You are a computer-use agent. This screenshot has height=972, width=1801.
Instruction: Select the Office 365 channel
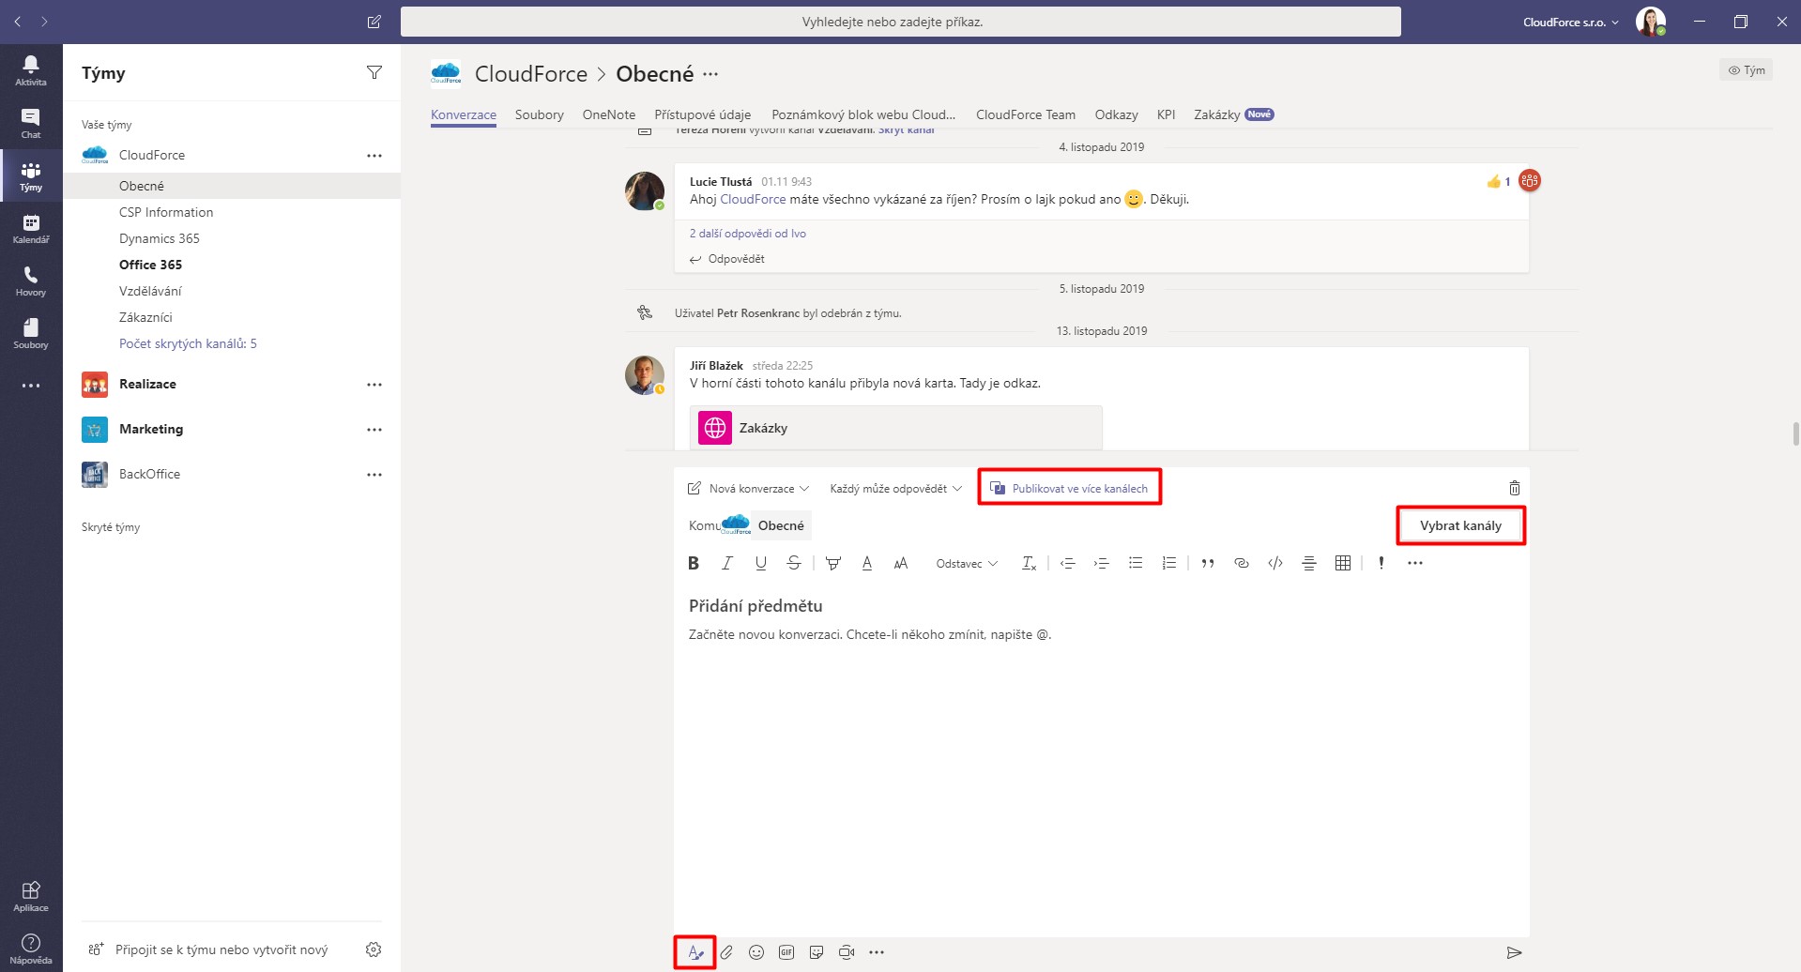(x=150, y=265)
